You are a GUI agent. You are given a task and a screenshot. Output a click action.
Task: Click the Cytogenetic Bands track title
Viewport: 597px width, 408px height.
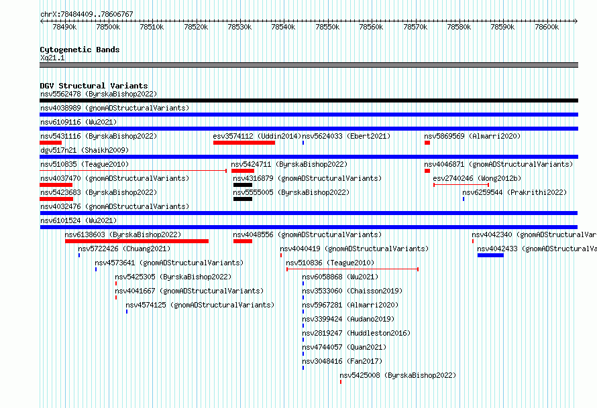pyautogui.click(x=80, y=50)
